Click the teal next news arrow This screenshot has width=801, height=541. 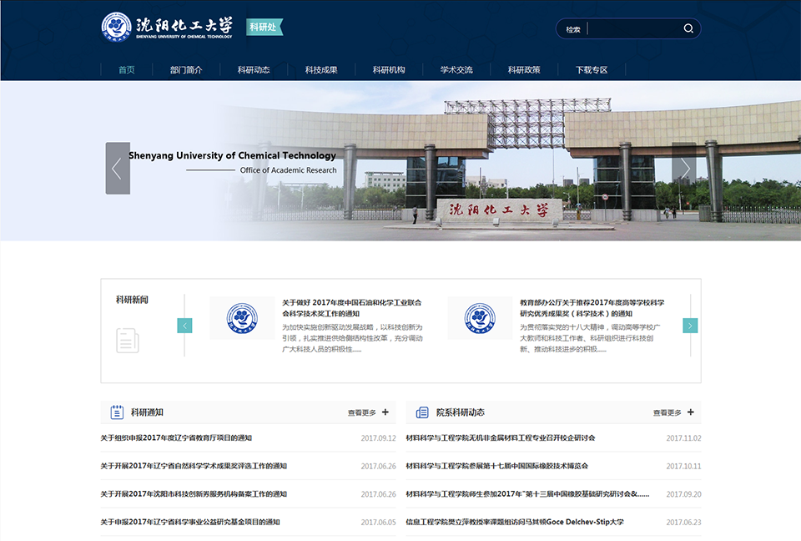[x=690, y=326]
